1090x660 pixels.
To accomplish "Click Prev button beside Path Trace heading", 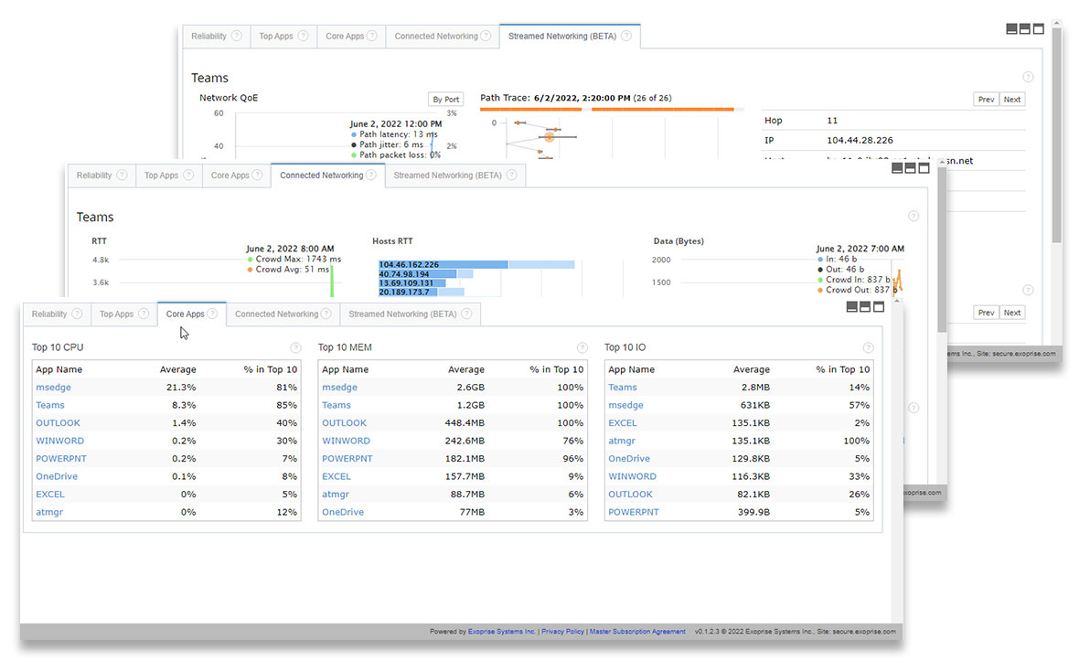I will coord(986,100).
